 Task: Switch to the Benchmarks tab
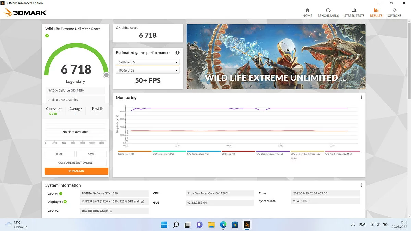click(328, 13)
